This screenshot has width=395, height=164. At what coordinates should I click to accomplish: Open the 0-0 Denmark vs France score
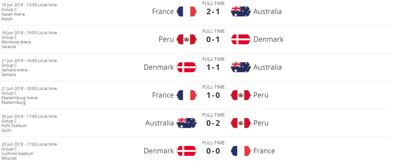click(213, 151)
